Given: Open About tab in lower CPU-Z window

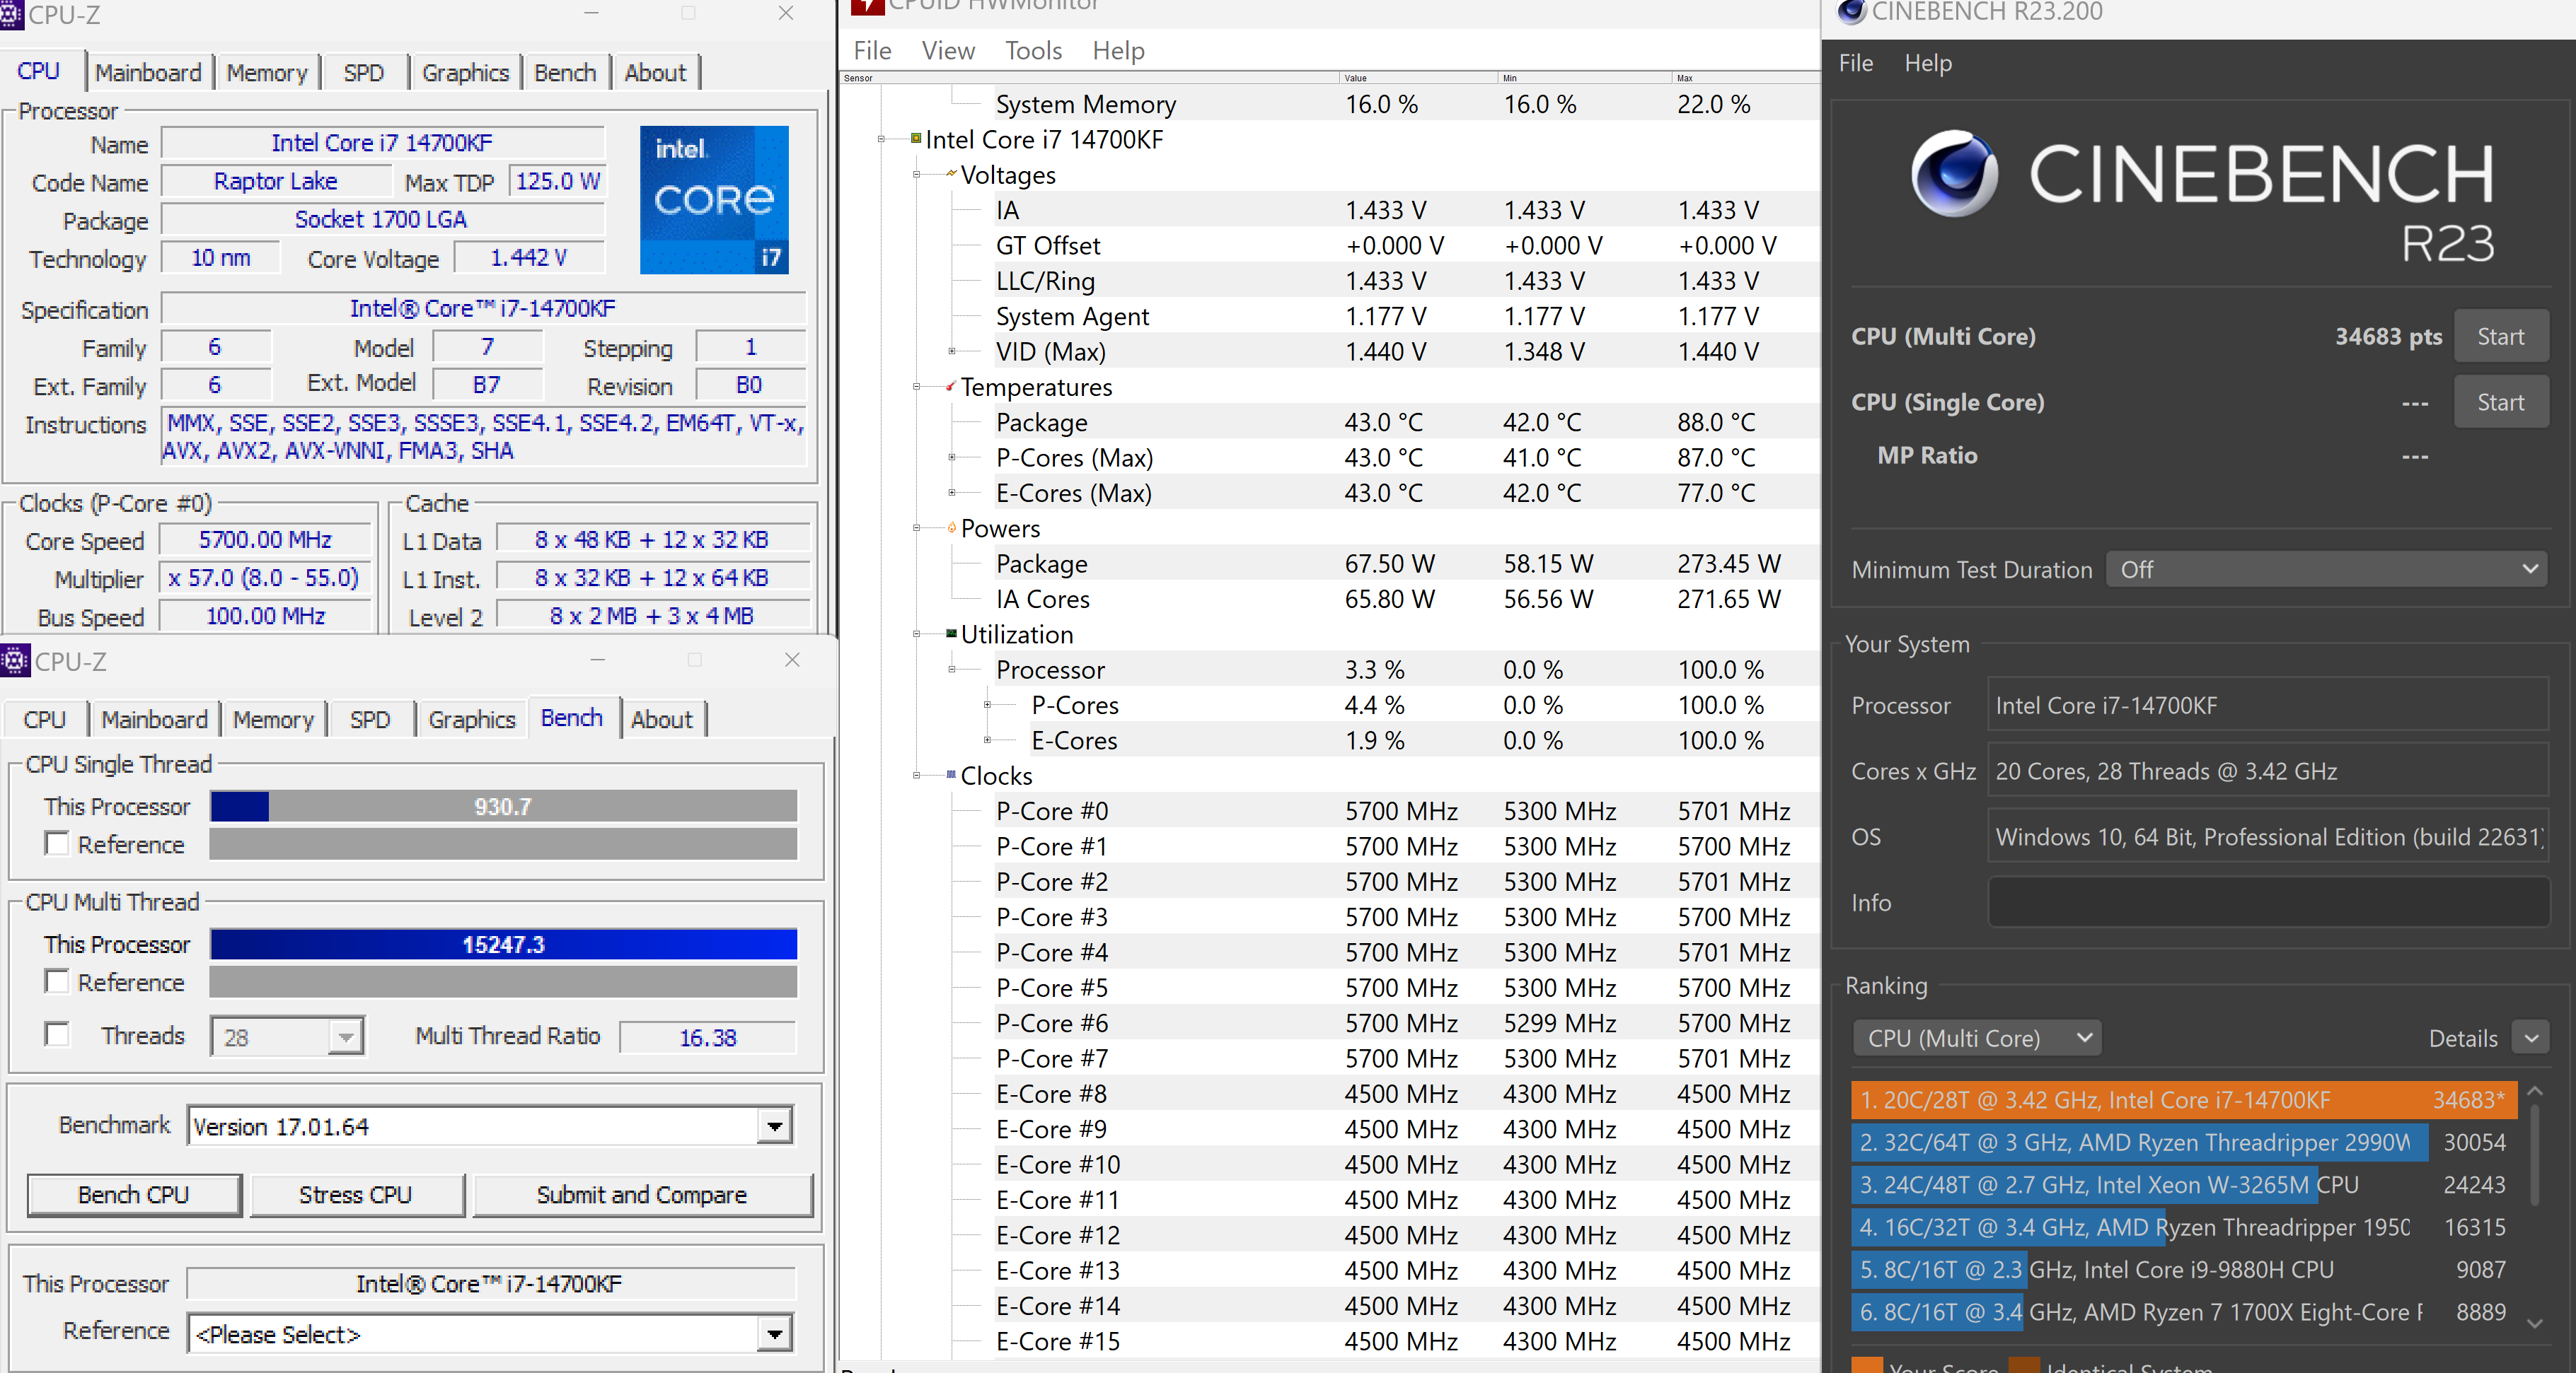Looking at the screenshot, I should click(662, 720).
